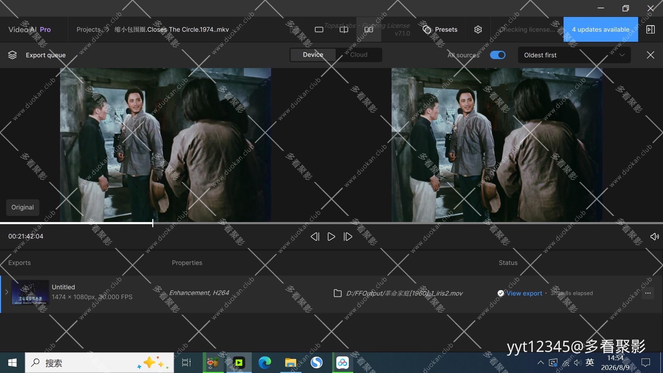
Task: Click the enhanced right video preview
Action: pos(497,145)
